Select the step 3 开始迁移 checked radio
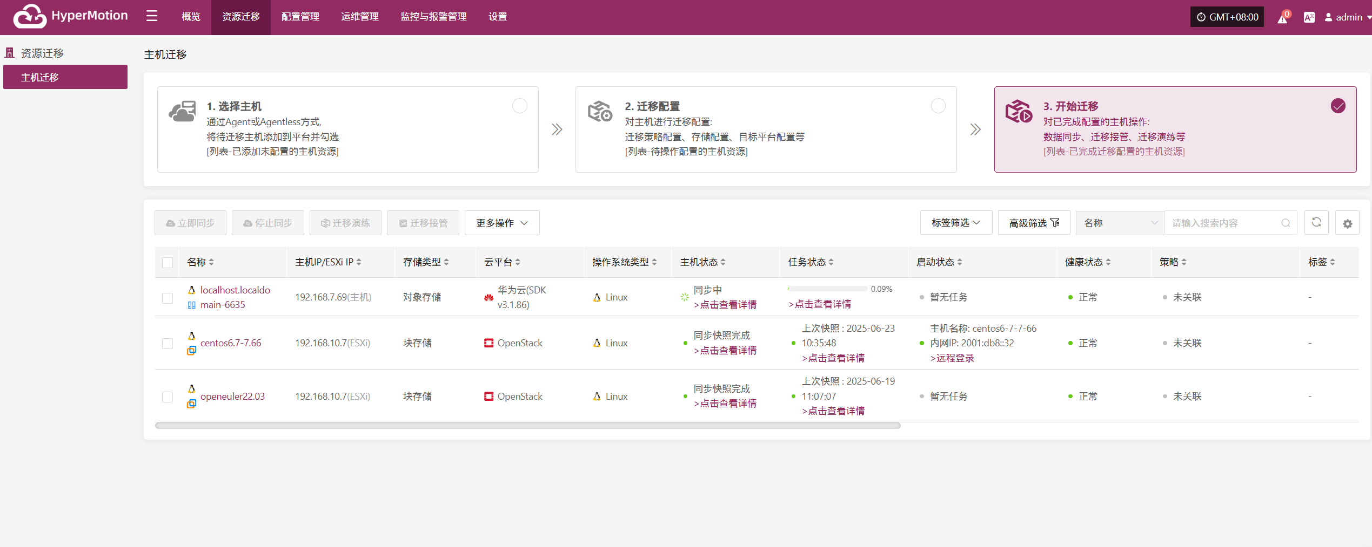 coord(1338,106)
